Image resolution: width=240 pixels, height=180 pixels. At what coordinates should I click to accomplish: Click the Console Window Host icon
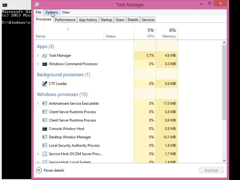(44, 129)
